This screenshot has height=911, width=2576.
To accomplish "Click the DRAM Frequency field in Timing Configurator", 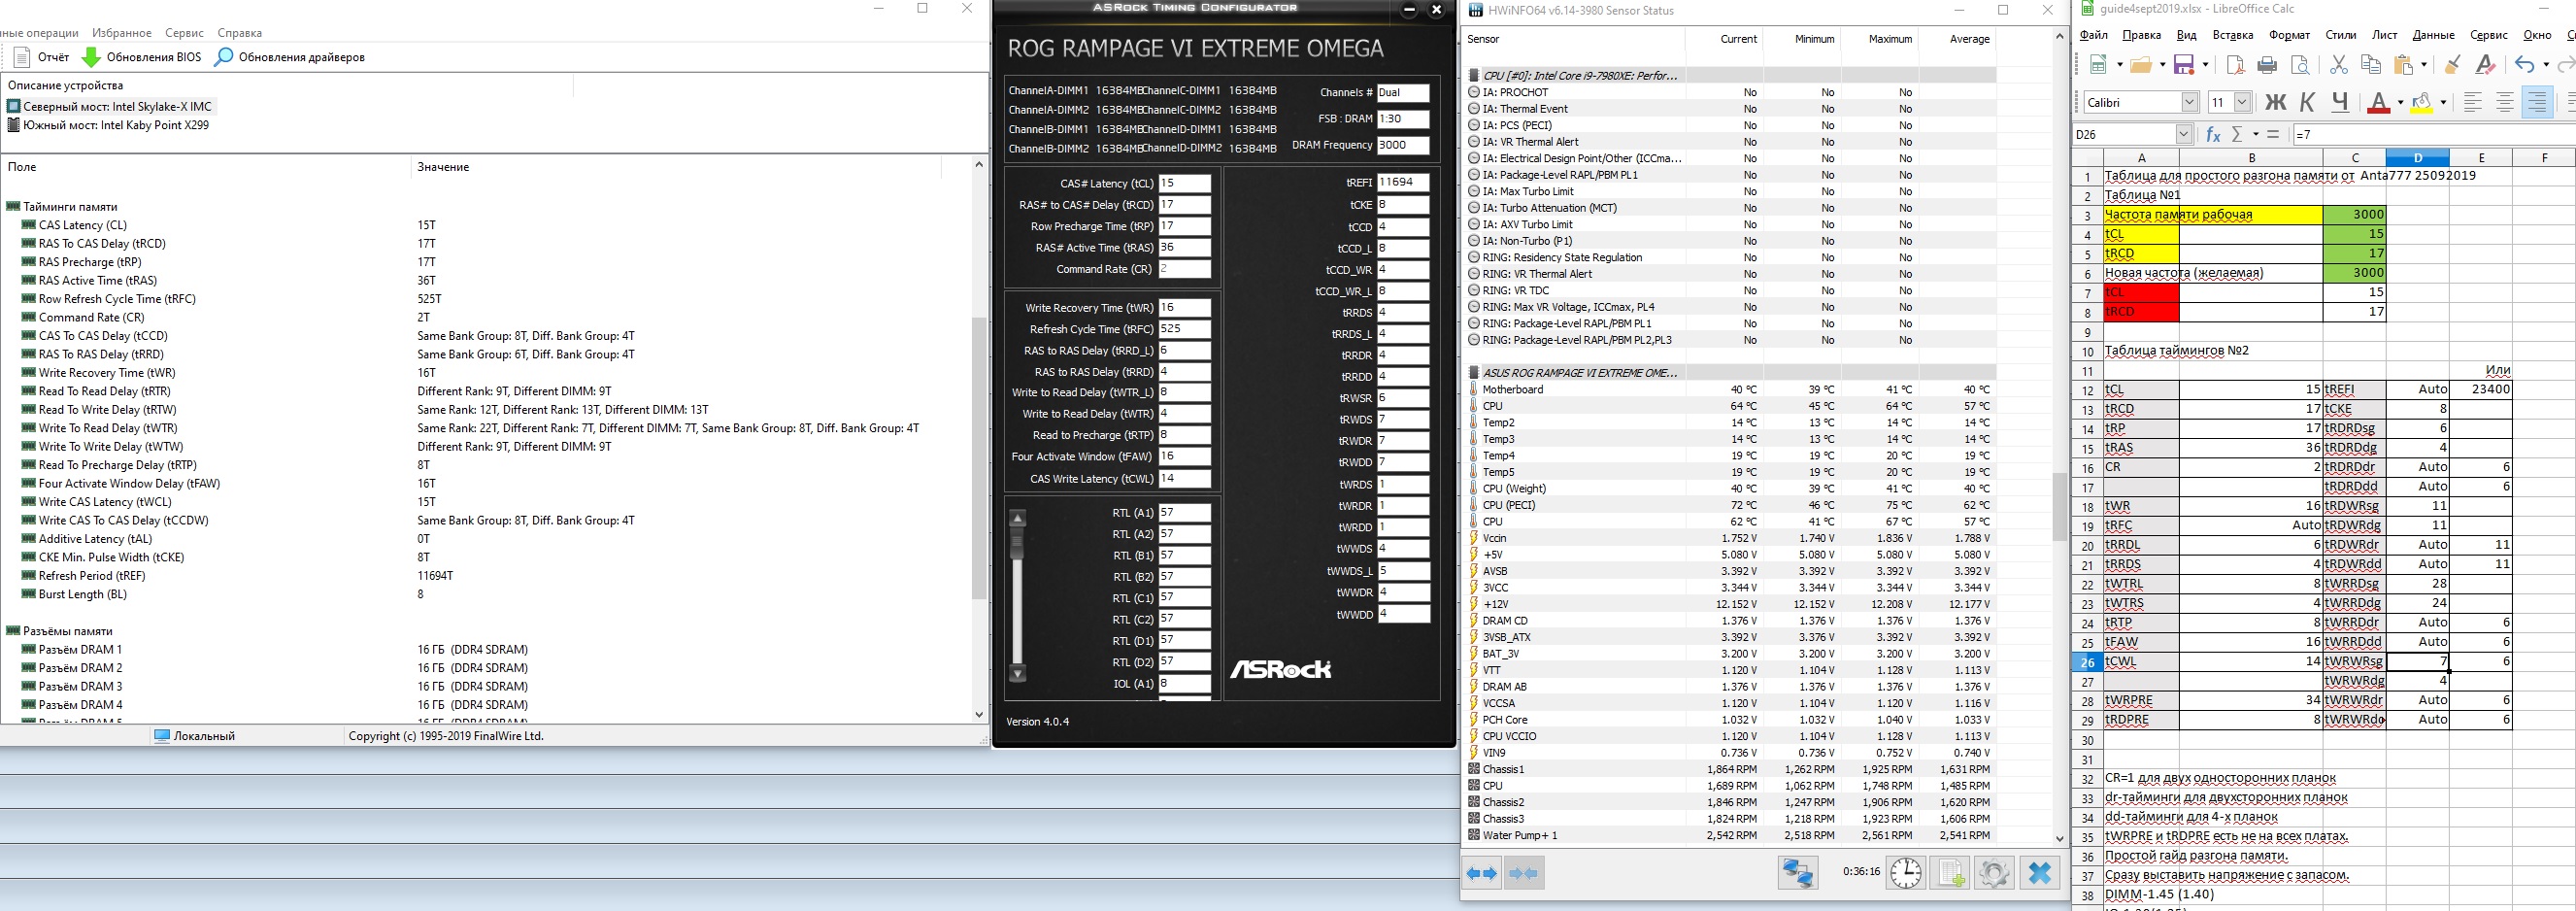I will click(x=1403, y=145).
